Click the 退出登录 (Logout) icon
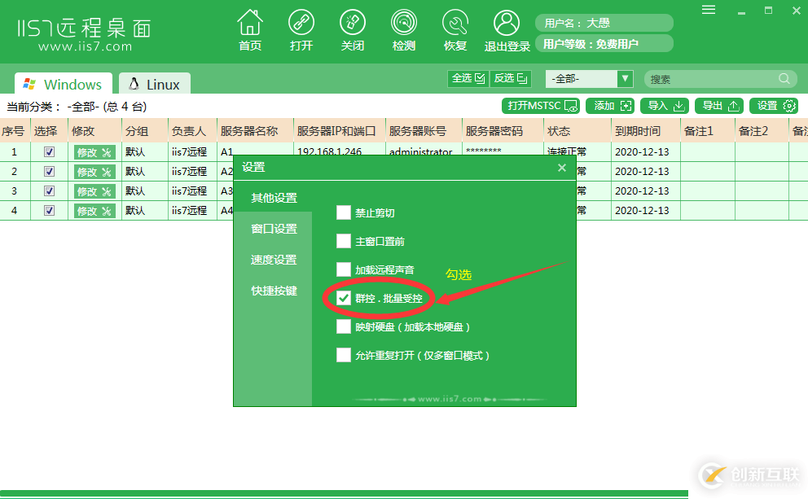The height and width of the screenshot is (499, 808). 507,29
